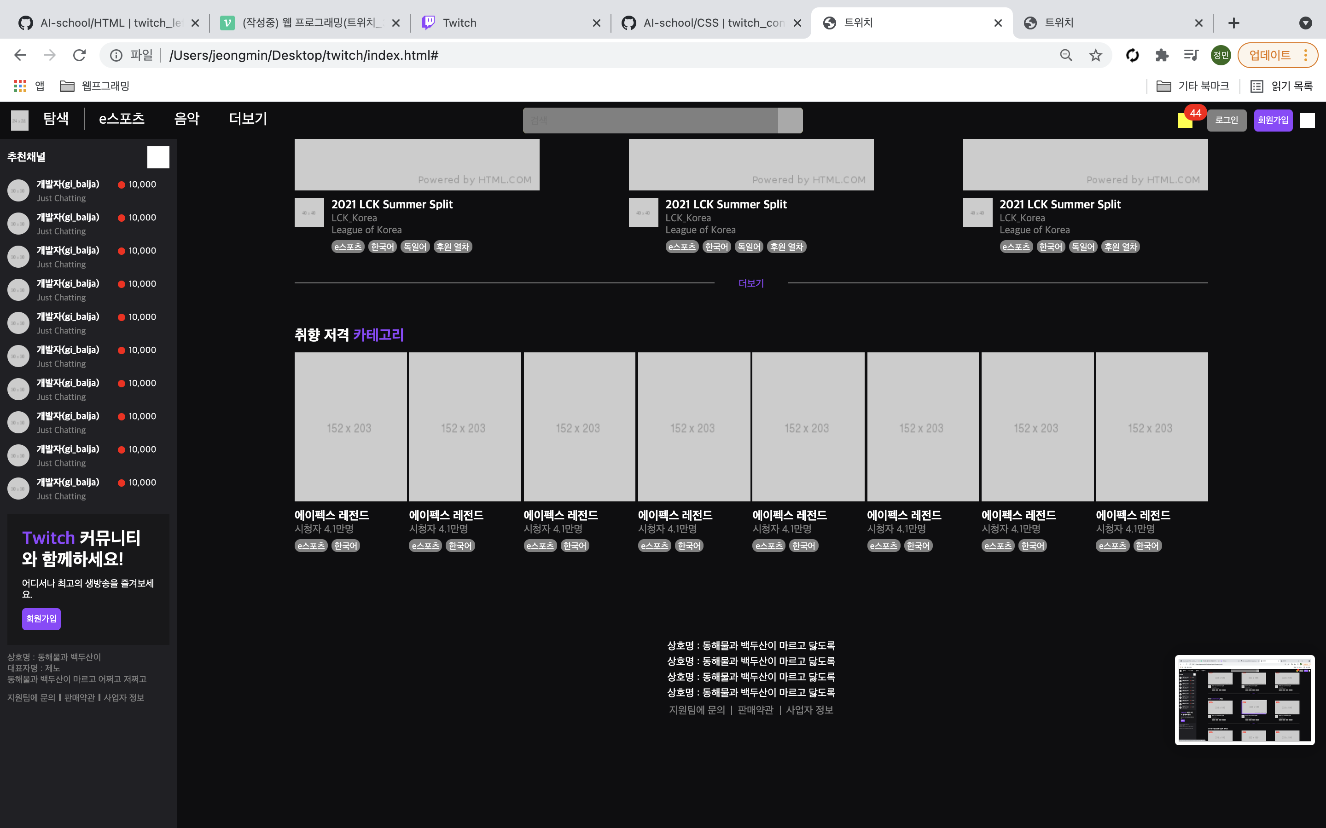This screenshot has height=828, width=1326.
Task: Open the 더보기 nav menu
Action: (248, 119)
